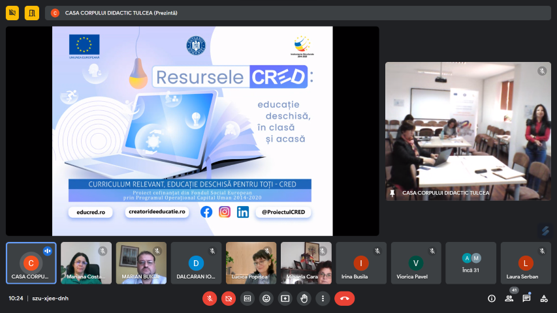Image resolution: width=557 pixels, height=313 pixels.
Task: Turn on the camera
Action: (229, 298)
